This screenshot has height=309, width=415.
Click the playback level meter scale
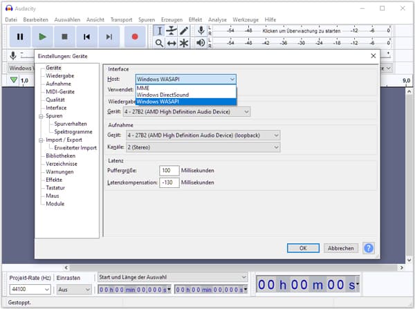point(302,43)
